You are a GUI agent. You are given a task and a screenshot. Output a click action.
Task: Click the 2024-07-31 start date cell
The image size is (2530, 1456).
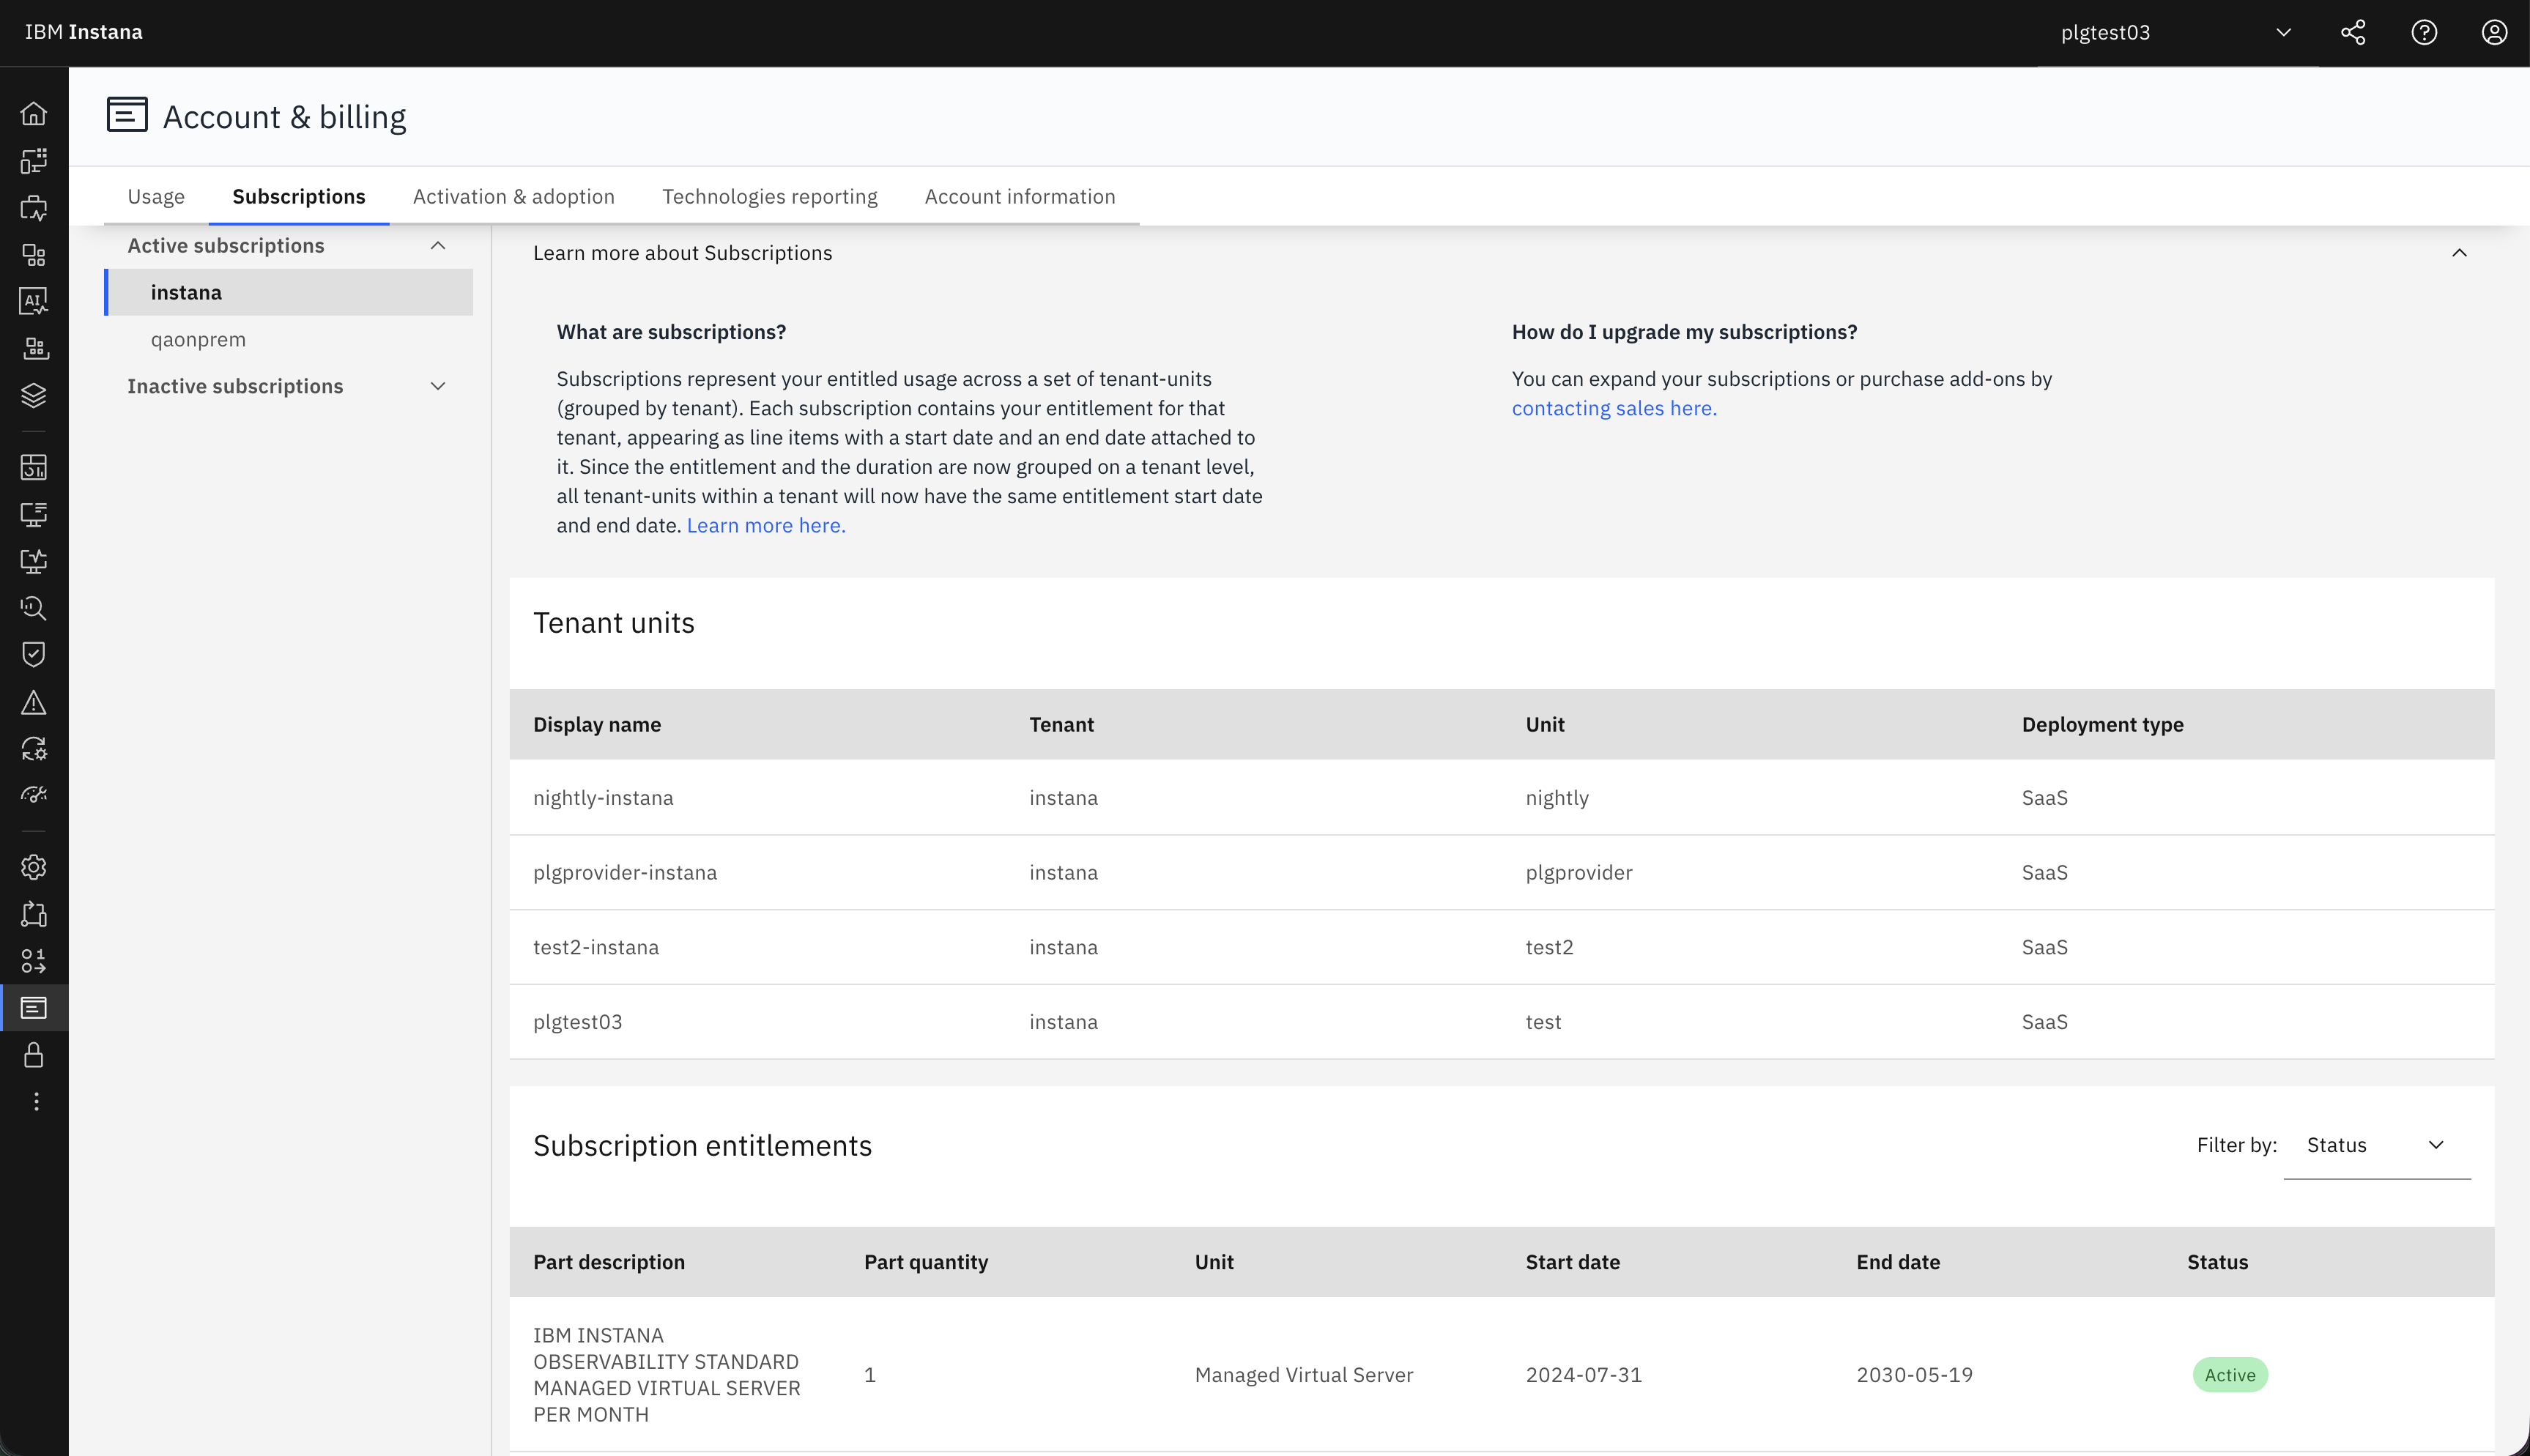pos(1584,1375)
